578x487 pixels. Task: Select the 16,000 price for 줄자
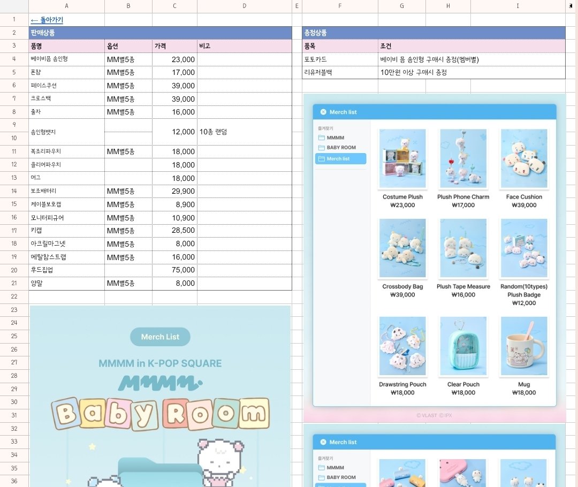tap(174, 112)
